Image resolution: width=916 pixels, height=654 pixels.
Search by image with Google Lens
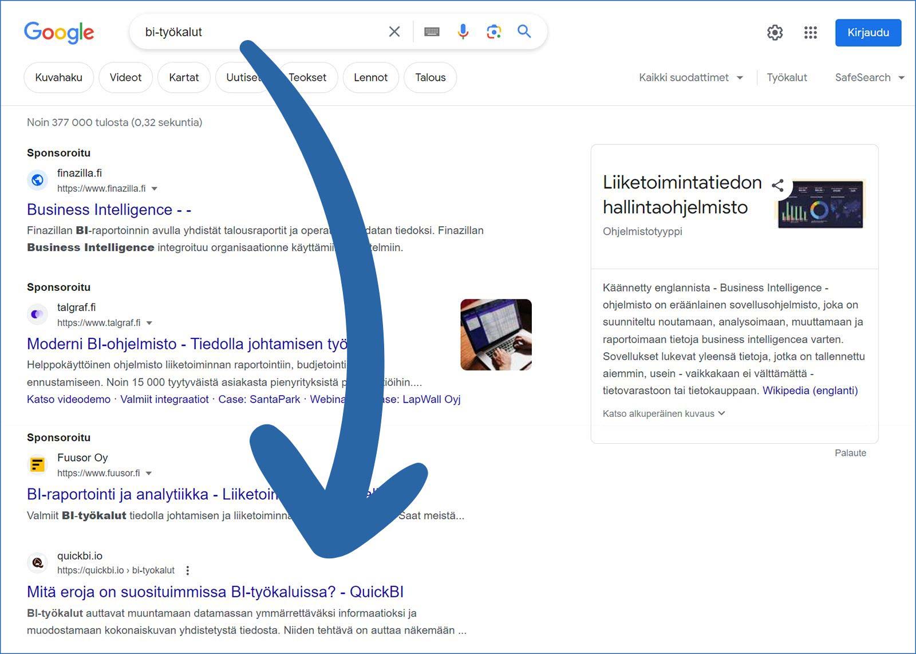point(493,31)
